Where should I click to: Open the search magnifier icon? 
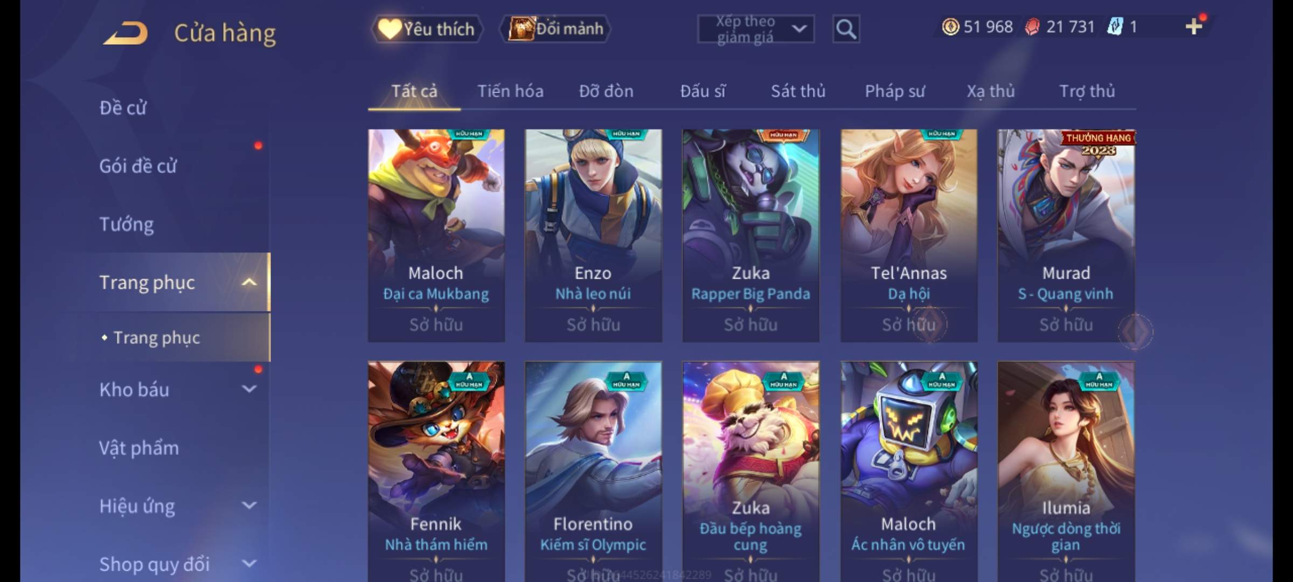tap(846, 29)
